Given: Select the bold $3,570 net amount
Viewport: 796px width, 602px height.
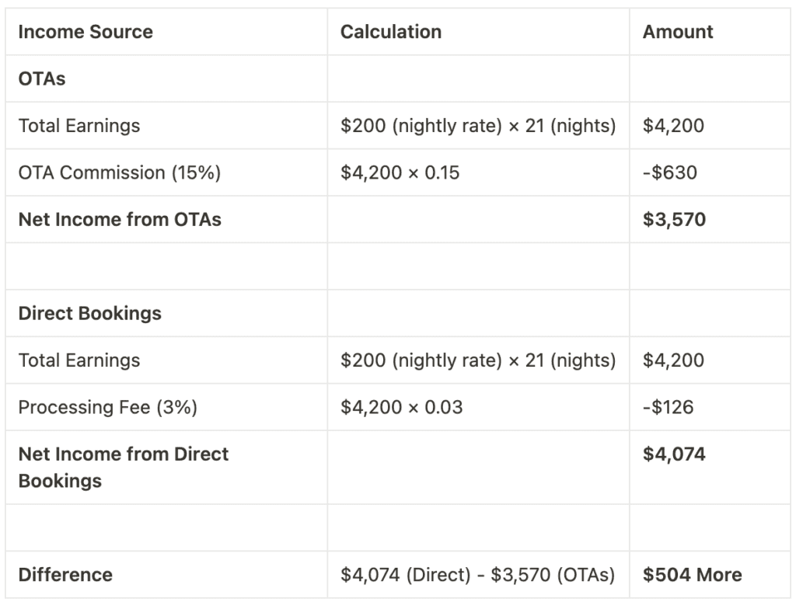Looking at the screenshot, I should click(674, 220).
